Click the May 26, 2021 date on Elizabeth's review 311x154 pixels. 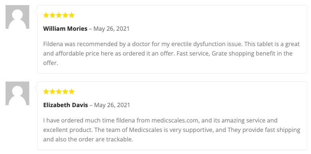(112, 105)
